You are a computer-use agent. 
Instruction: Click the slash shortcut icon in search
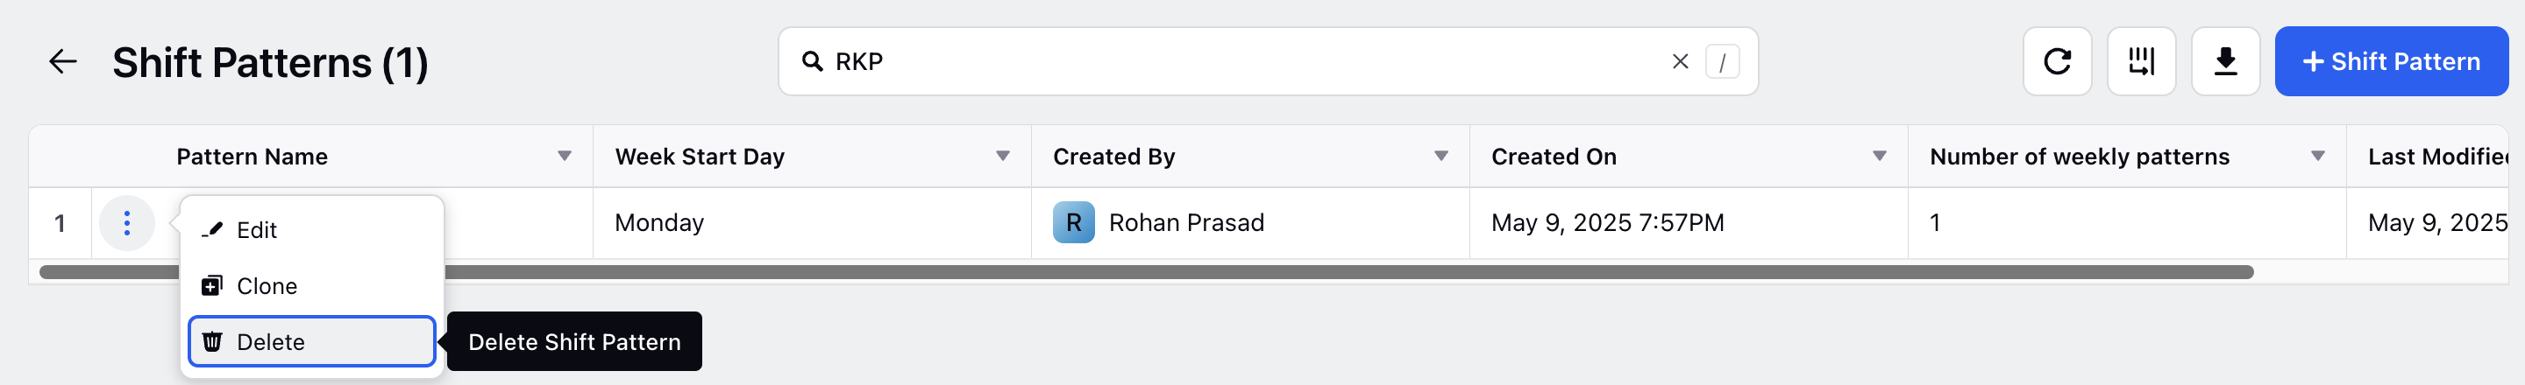point(1722,61)
